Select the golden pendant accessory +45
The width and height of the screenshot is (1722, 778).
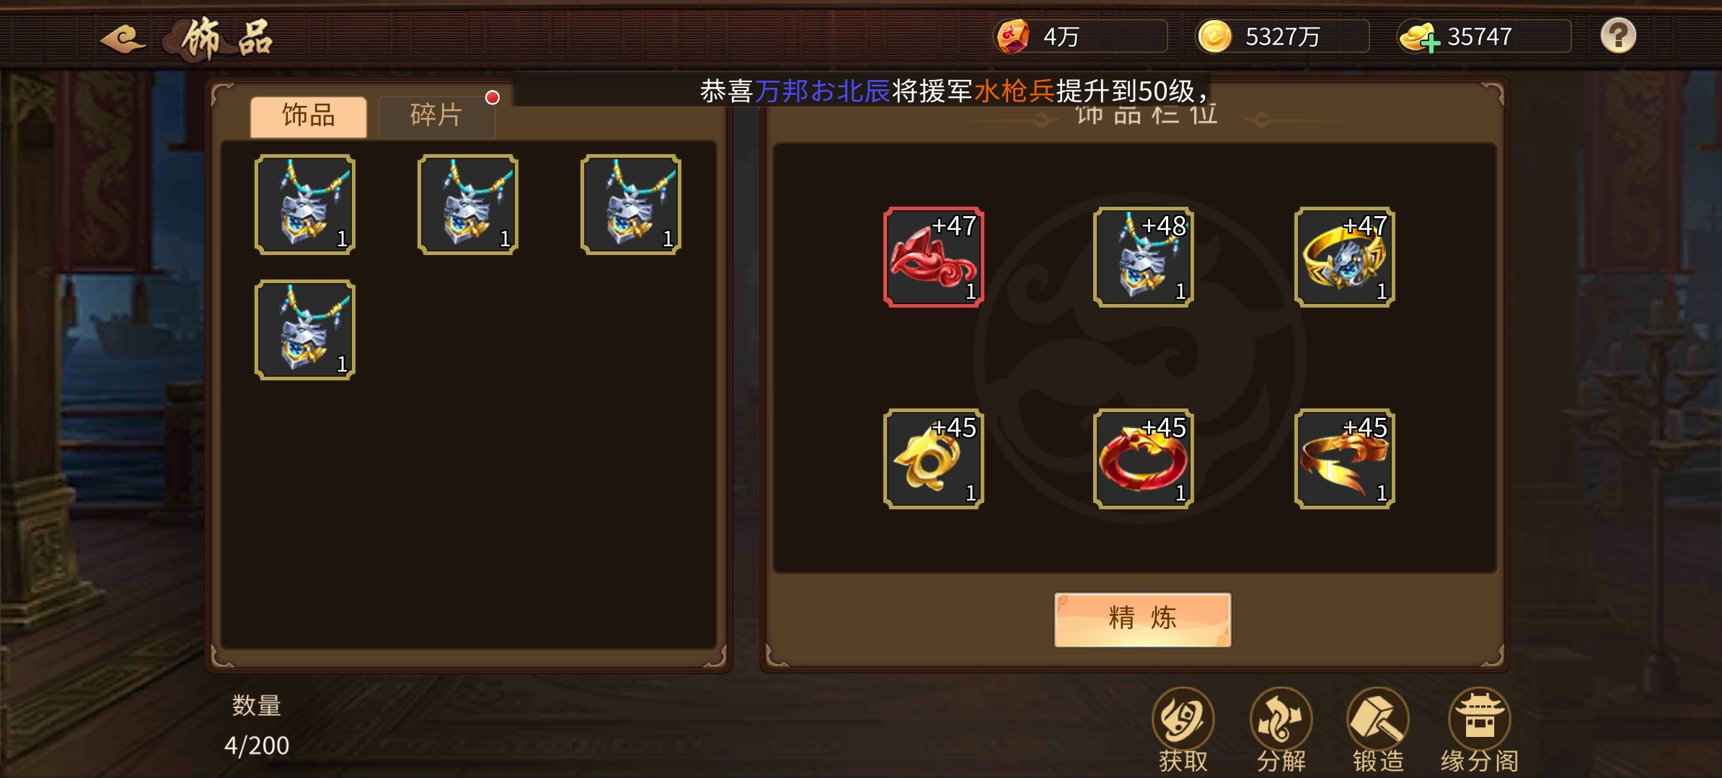[934, 459]
